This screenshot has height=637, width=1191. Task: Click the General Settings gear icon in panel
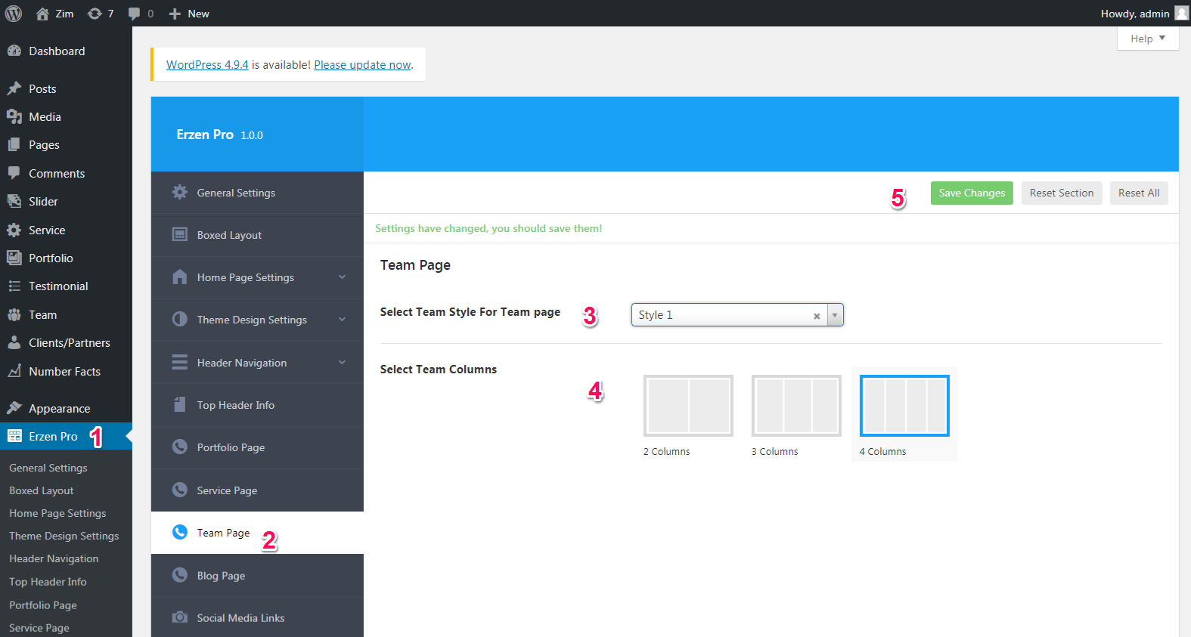(179, 192)
